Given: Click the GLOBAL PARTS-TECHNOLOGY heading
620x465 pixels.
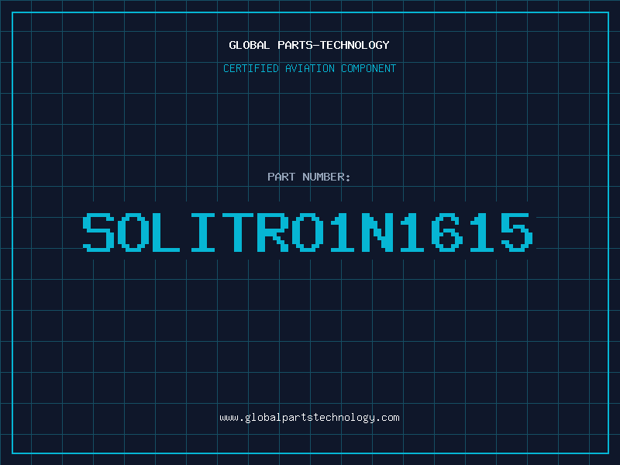Looking at the screenshot, I should (x=309, y=45).
